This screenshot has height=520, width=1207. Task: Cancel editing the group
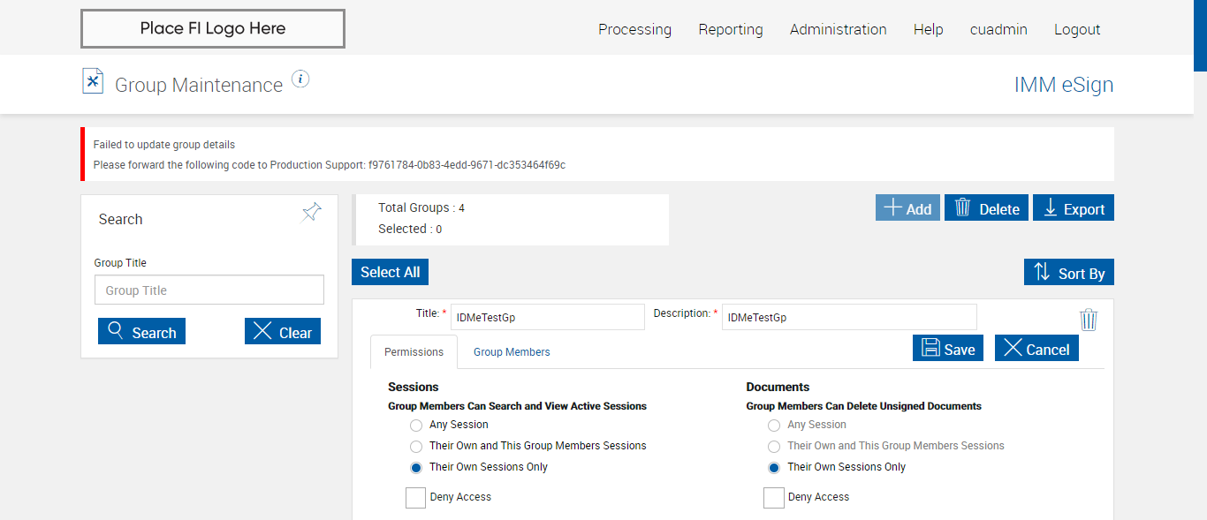click(1036, 349)
